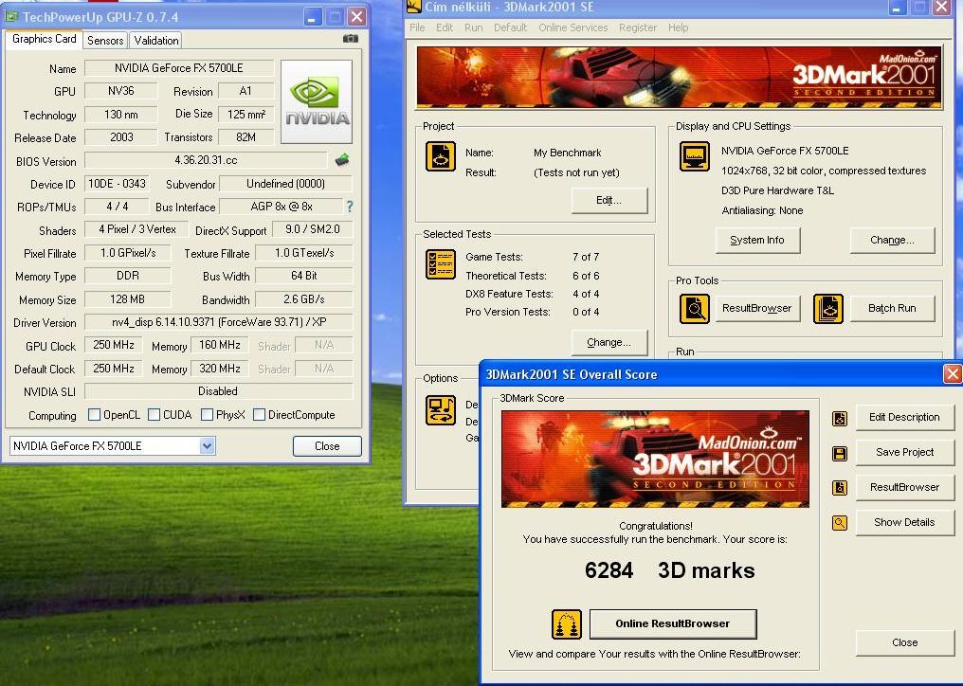Click the Memory Size value 128 MB
This screenshot has height=686, width=963.
tap(127, 299)
